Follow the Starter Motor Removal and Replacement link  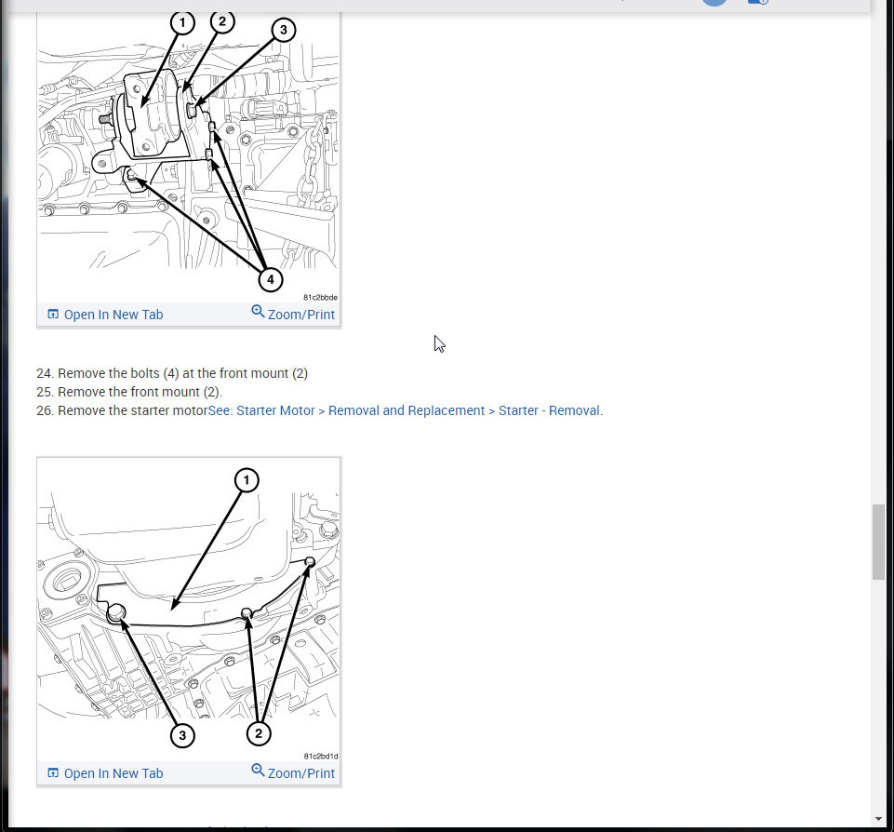click(405, 410)
